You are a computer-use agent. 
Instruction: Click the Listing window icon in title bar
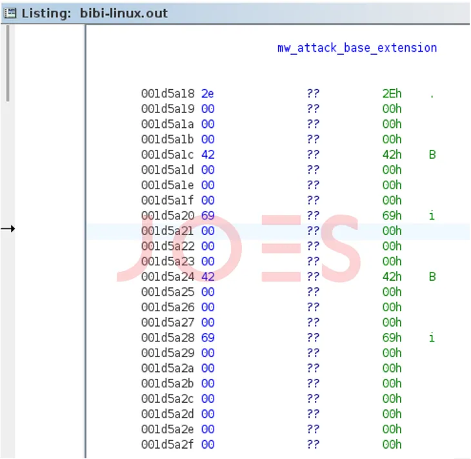10,13
